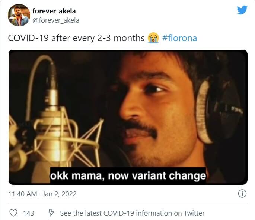Open the #florona hashtag
The height and width of the screenshot is (220, 255).
pyautogui.click(x=179, y=38)
